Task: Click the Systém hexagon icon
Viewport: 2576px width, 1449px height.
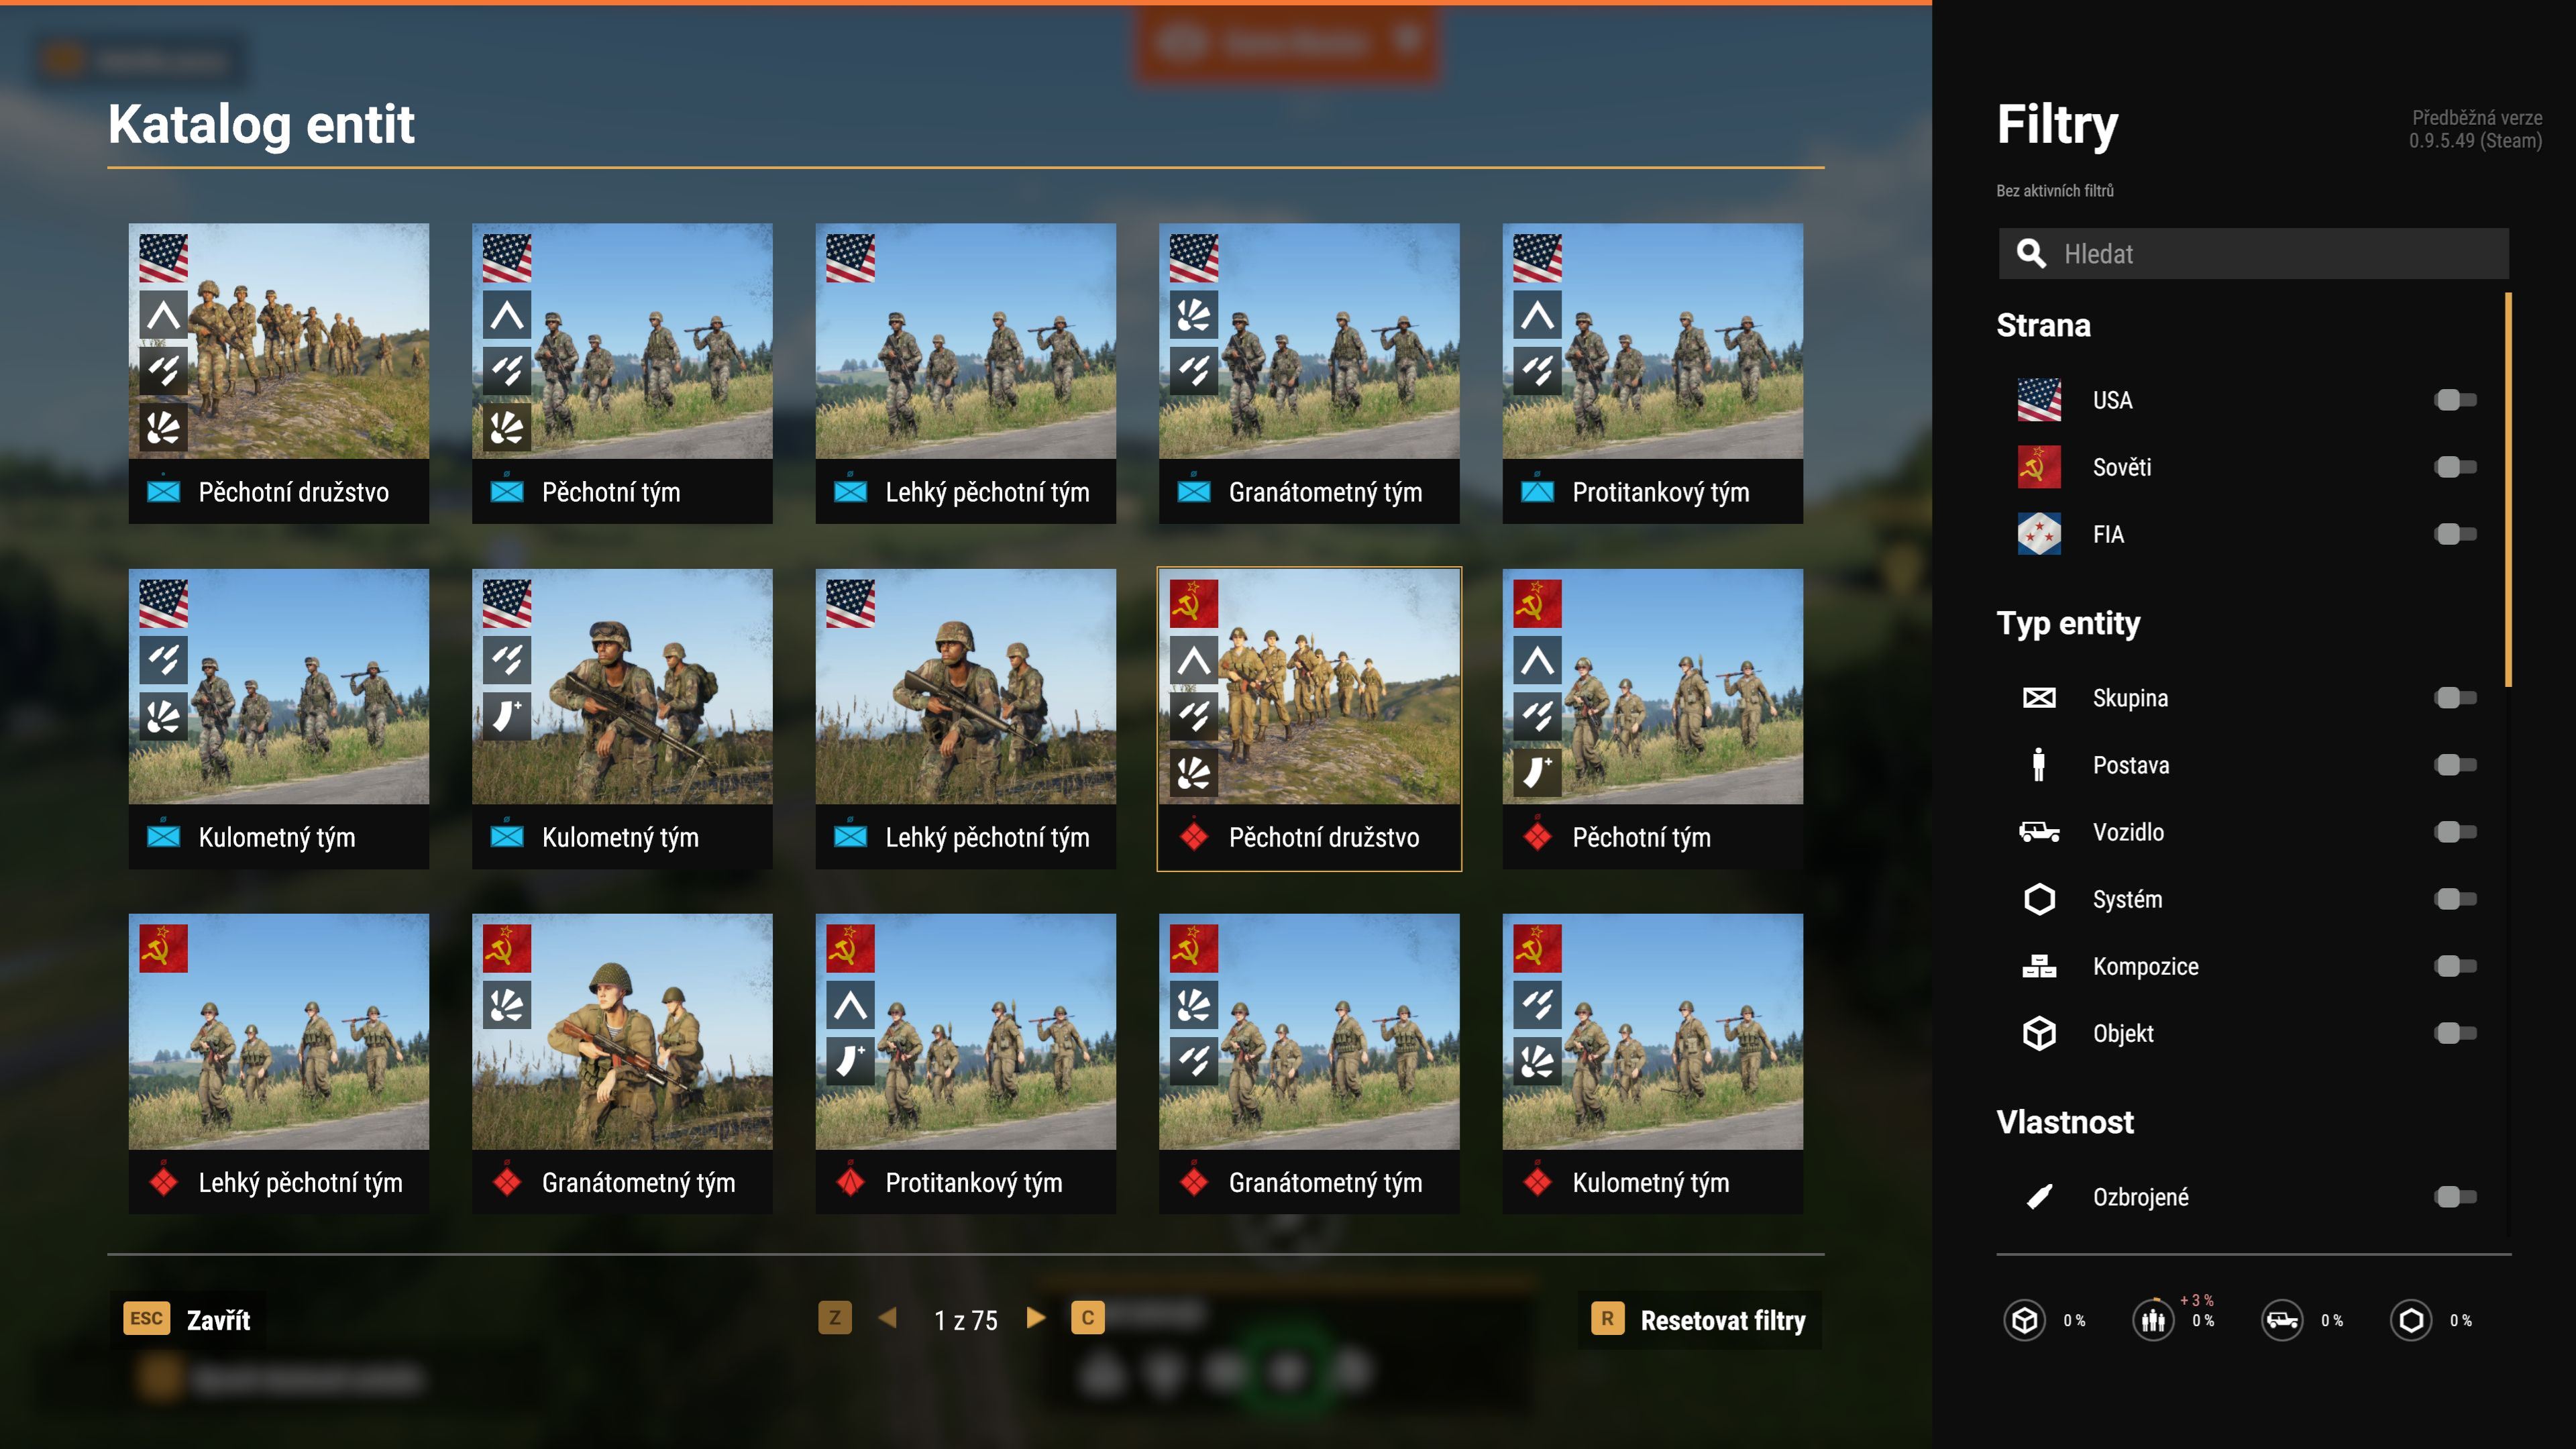Action: (x=2039, y=899)
